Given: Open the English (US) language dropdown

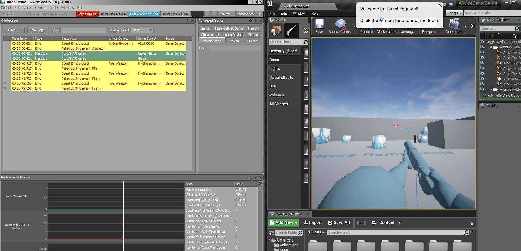Looking at the screenshot, I should click(x=53, y=14).
